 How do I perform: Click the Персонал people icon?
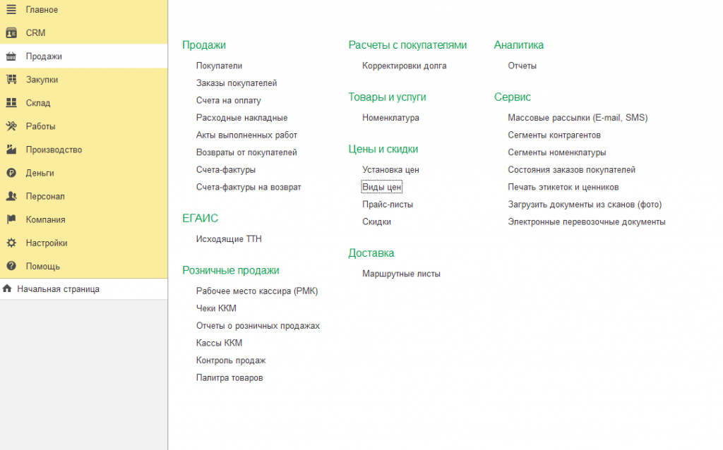pyautogui.click(x=11, y=196)
